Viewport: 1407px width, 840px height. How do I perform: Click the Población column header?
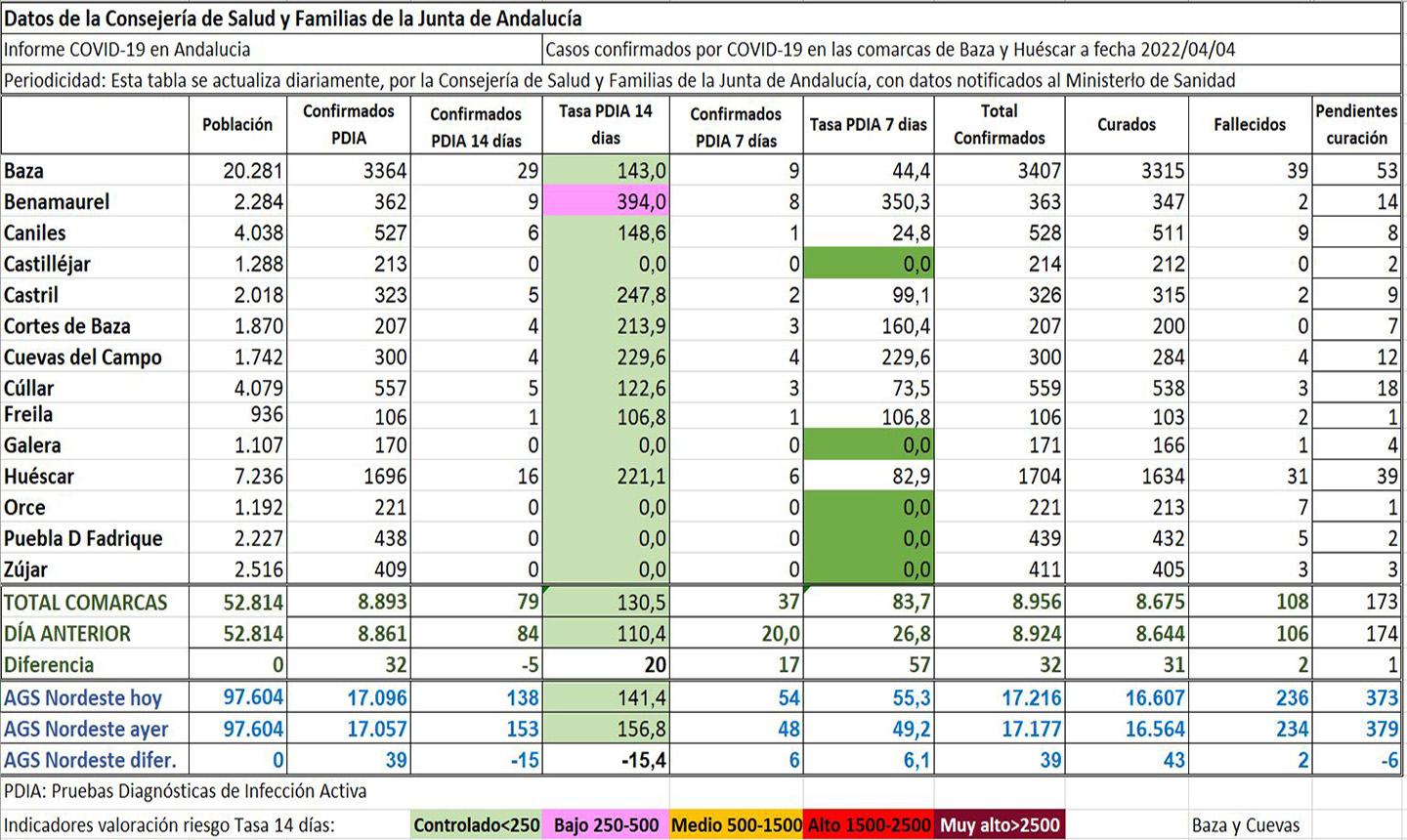click(x=237, y=125)
